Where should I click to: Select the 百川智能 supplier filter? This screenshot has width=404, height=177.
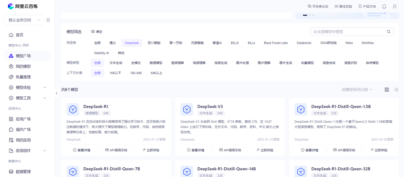tap(154, 43)
